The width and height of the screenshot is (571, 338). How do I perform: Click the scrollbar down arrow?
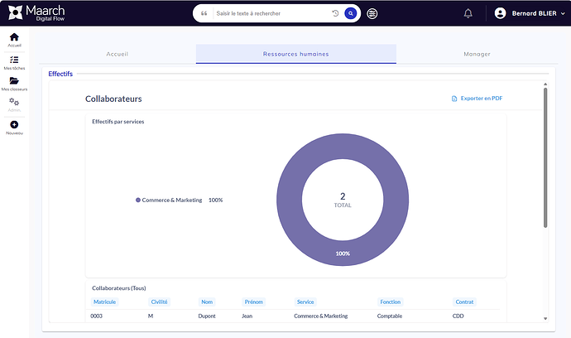545,318
